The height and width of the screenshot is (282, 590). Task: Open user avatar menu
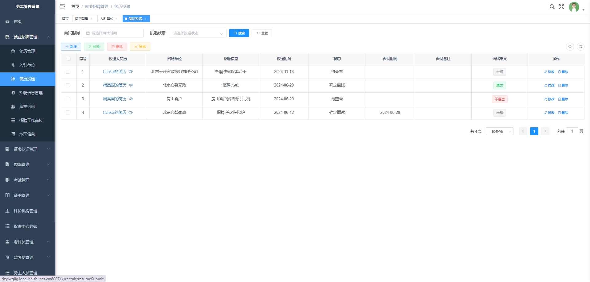574,7
